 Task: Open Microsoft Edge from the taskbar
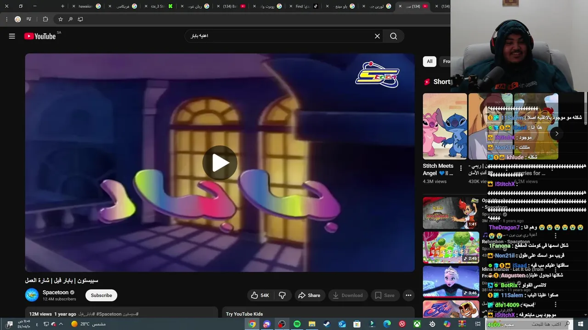[387, 324]
